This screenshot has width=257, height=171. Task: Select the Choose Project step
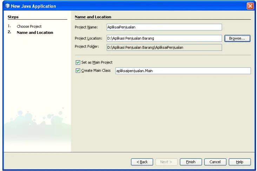(29, 26)
